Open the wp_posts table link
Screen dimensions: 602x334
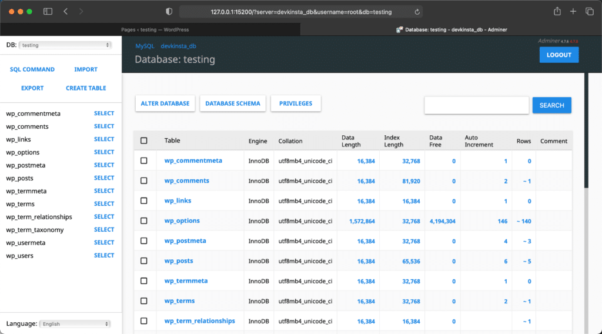pyautogui.click(x=179, y=261)
